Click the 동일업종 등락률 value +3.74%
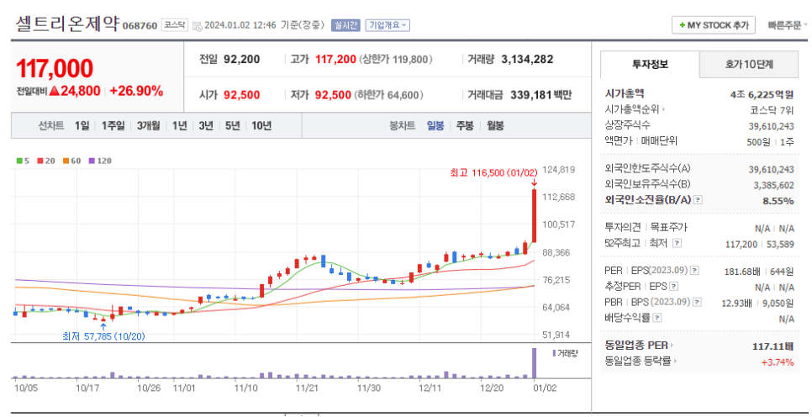This screenshot has height=417, width=812. [778, 362]
